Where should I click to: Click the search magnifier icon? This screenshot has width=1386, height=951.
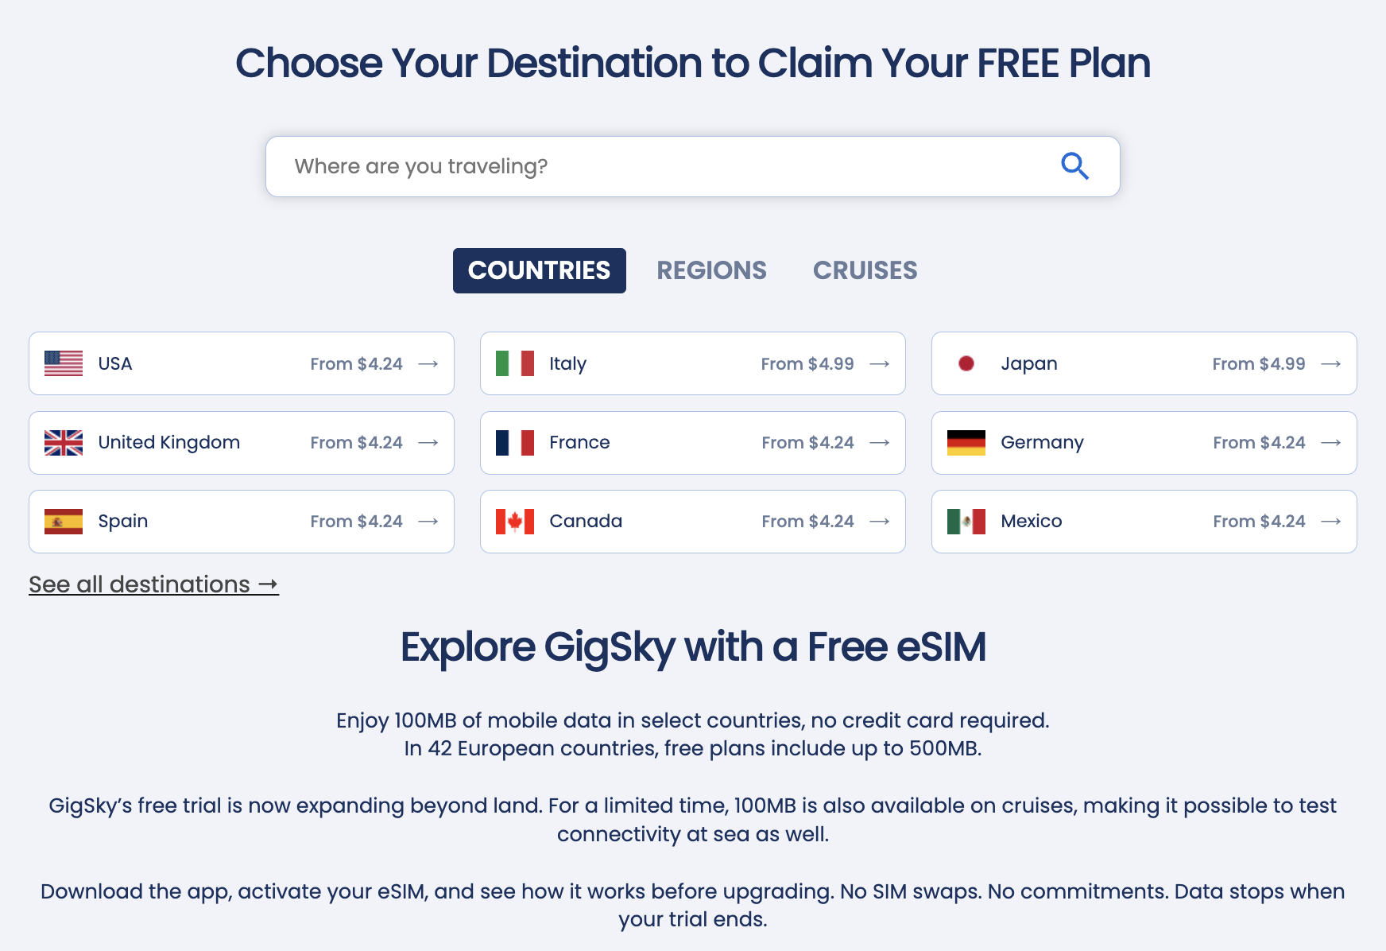(x=1075, y=166)
